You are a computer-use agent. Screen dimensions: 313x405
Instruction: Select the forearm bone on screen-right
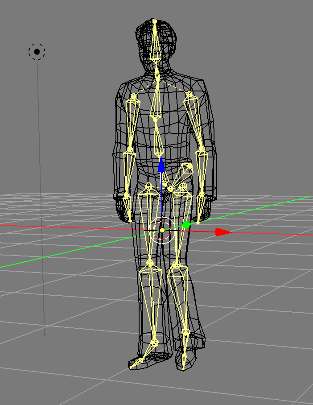(202, 172)
